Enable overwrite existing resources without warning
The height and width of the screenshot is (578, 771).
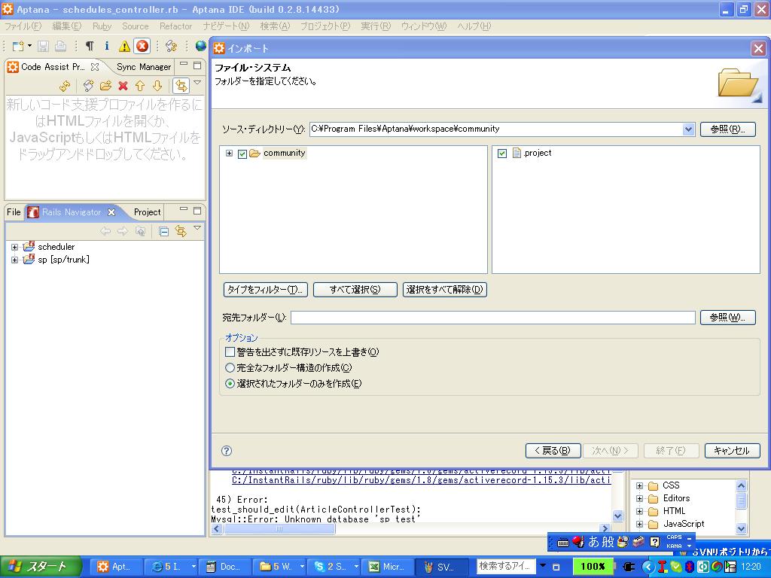click(230, 352)
